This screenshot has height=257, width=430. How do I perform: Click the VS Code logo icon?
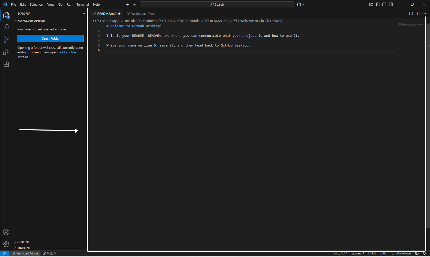pyautogui.click(x=5, y=4)
